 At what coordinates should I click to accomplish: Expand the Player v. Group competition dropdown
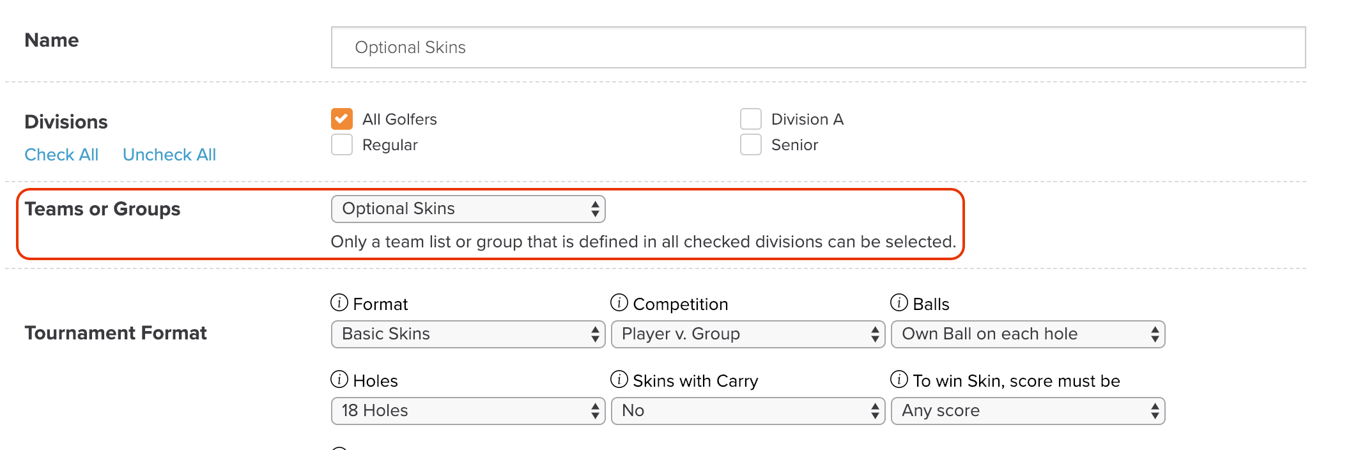pos(748,334)
